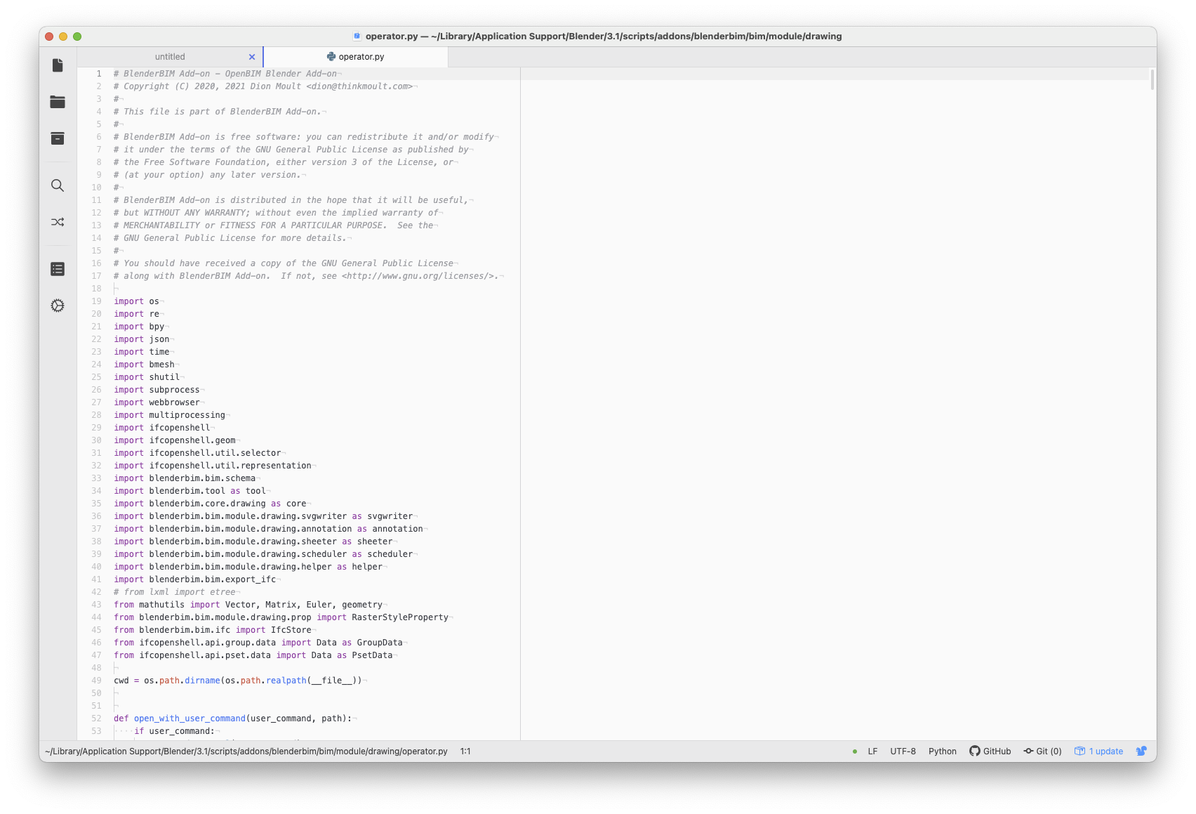The height and width of the screenshot is (814, 1196).
Task: Close the untitled tab
Action: (251, 56)
